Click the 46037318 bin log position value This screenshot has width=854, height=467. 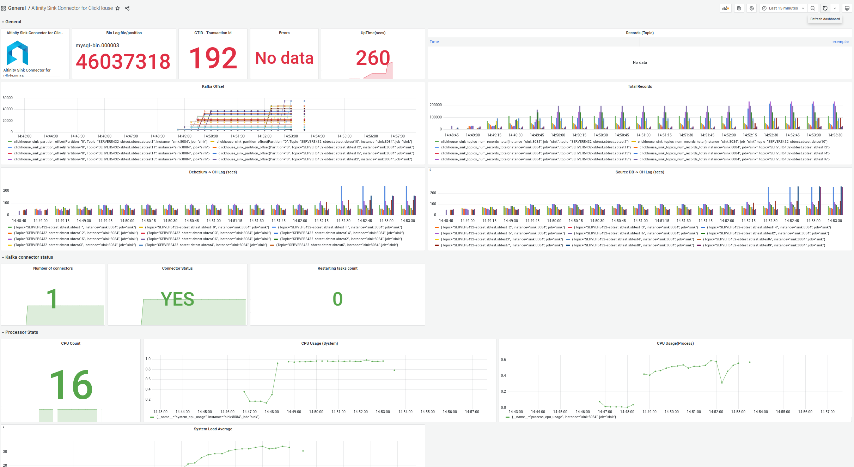click(x=123, y=61)
